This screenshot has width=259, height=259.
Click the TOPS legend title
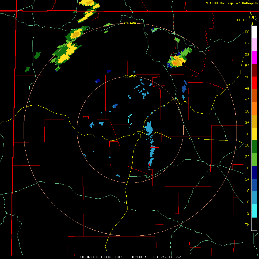[253, 17]
